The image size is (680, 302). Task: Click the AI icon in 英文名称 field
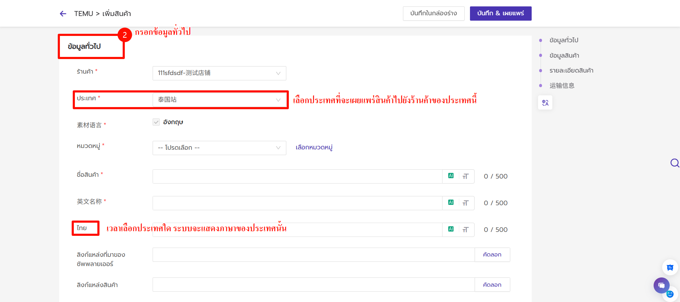pyautogui.click(x=451, y=202)
